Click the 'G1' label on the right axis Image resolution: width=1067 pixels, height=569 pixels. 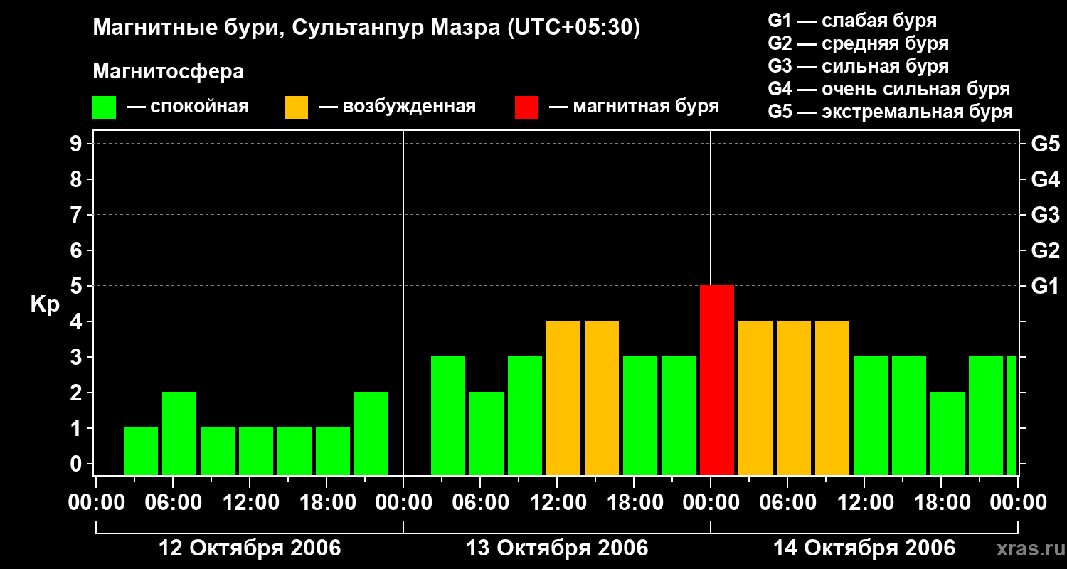point(1046,286)
